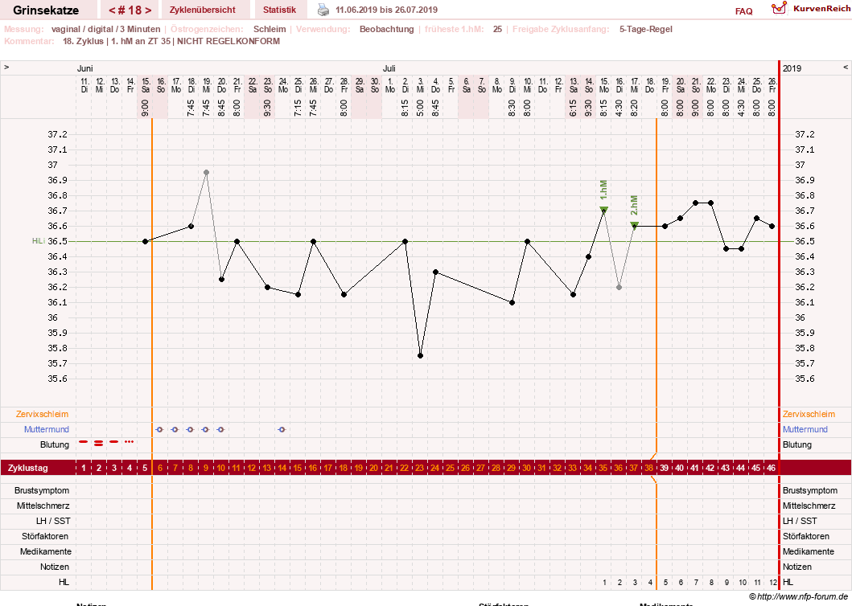Click the right scroll arrow above chart
The width and height of the screenshot is (852, 606).
[846, 68]
